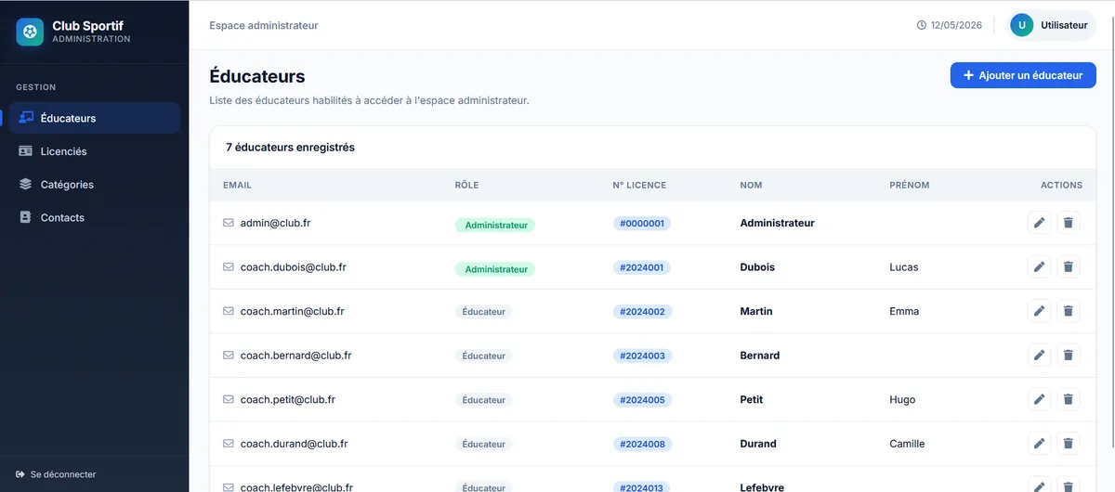Viewport: 1115px width, 492px height.
Task: Click the U user avatar
Action: [1022, 25]
